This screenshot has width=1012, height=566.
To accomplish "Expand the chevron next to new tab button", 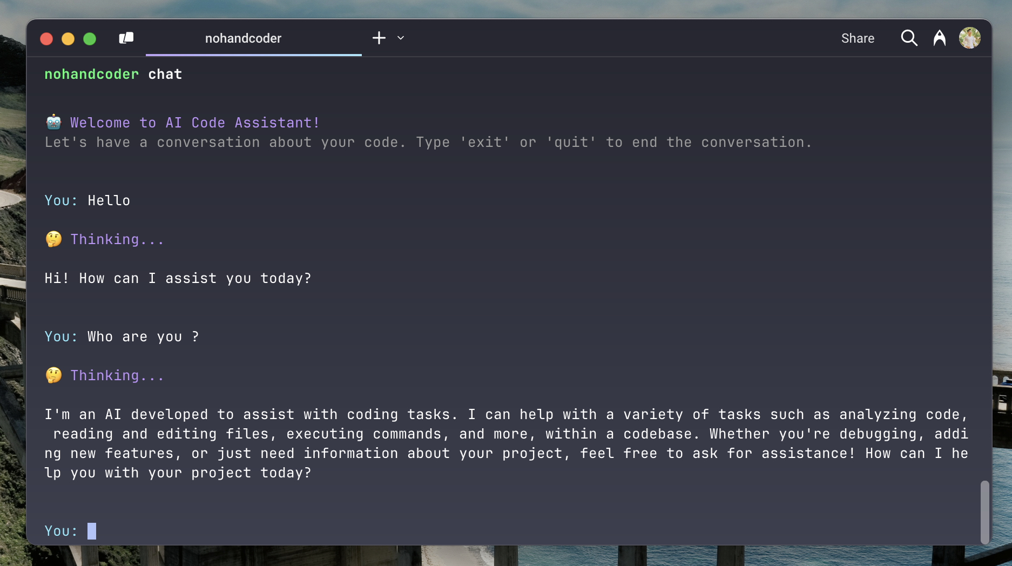I will click(x=401, y=38).
